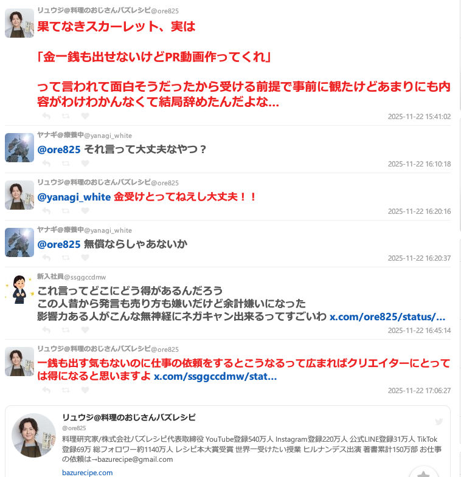Click large profile photo in profile card
This screenshot has width=461, height=477.
click(x=34, y=435)
